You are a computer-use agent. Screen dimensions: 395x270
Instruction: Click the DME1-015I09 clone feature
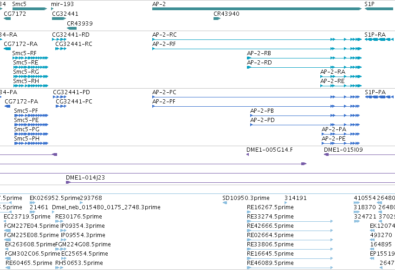coord(359,154)
